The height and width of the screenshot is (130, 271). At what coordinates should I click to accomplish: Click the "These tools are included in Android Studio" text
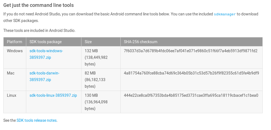(x=39, y=31)
